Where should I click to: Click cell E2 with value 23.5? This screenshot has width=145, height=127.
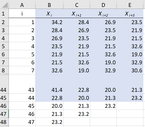[130, 22]
